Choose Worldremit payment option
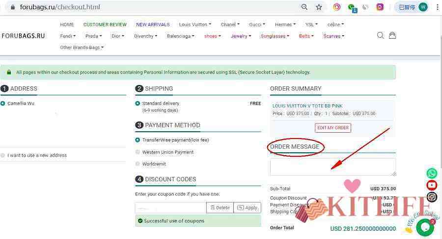 pyautogui.click(x=138, y=164)
